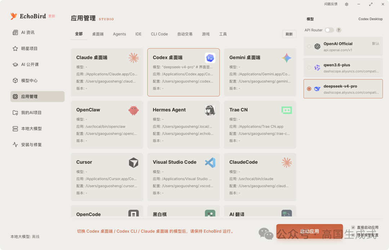The image size is (389, 250).
Task: Click the ClaudeCode starburst icon
Action: pyautogui.click(x=287, y=163)
